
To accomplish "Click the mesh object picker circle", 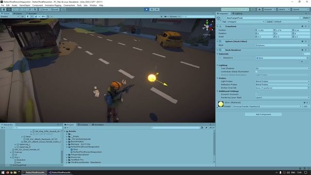I will pyautogui.click(x=309, y=45).
